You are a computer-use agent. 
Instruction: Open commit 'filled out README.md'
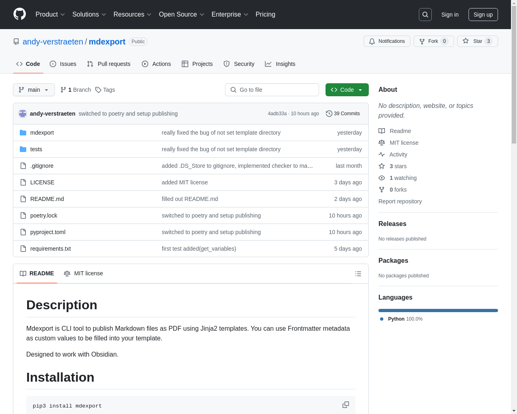click(190, 199)
